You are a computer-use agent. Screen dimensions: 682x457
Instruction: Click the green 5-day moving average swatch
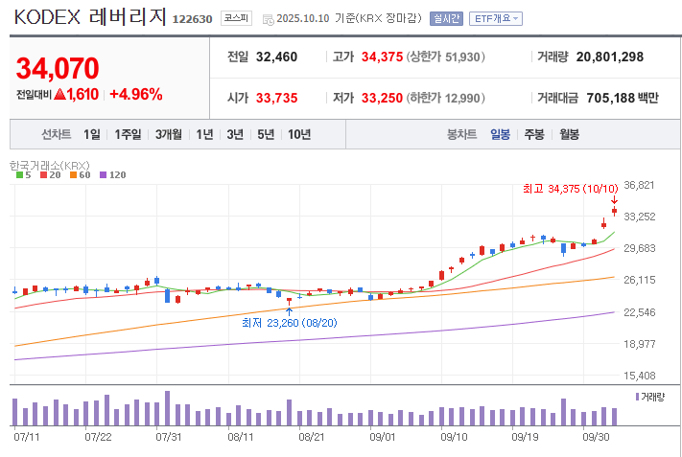[19, 175]
